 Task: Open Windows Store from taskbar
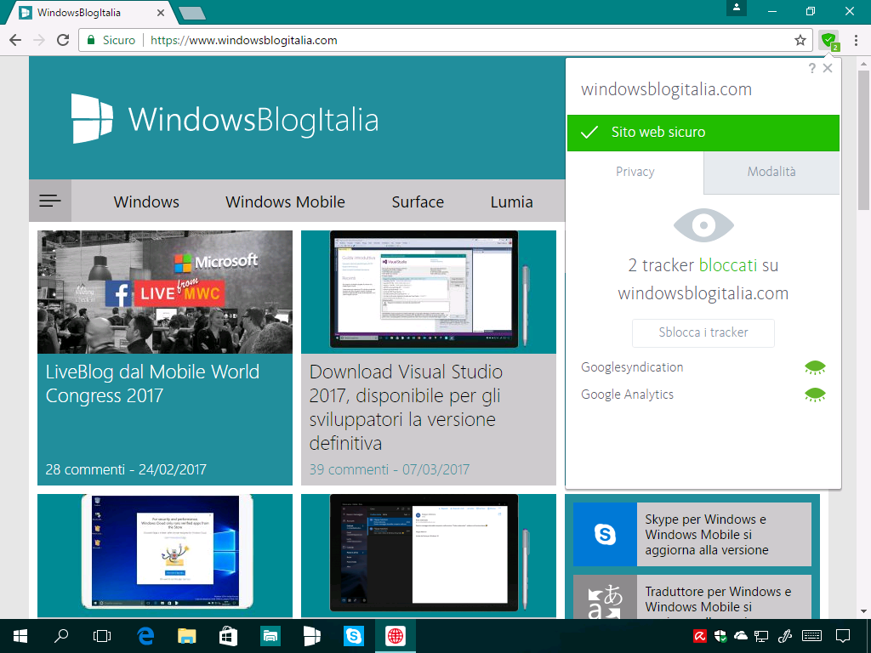(228, 636)
